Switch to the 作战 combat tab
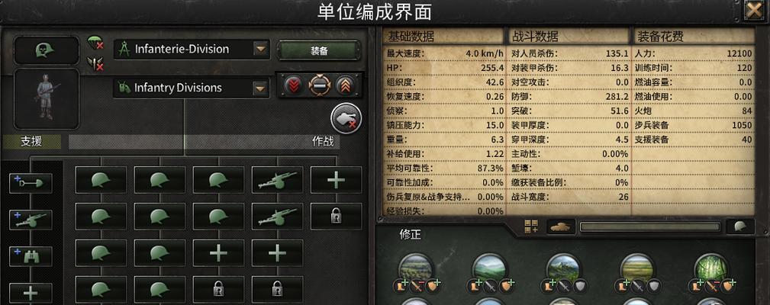 click(x=323, y=142)
